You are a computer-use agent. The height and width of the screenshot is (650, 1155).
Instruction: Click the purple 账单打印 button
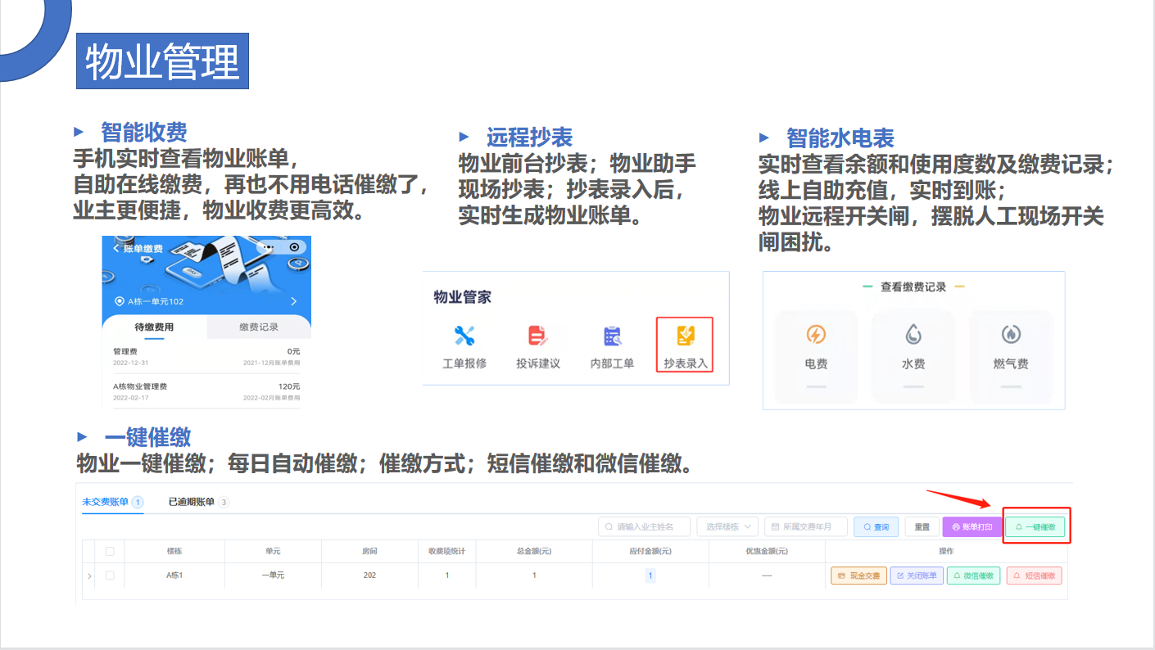pos(972,526)
